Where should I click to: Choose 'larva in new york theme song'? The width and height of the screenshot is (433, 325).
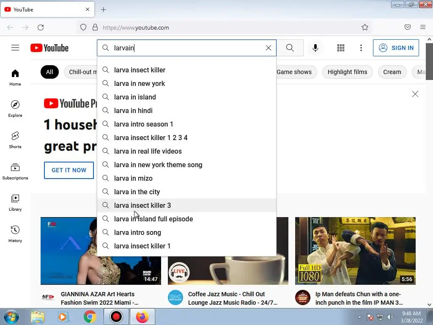coord(186,165)
